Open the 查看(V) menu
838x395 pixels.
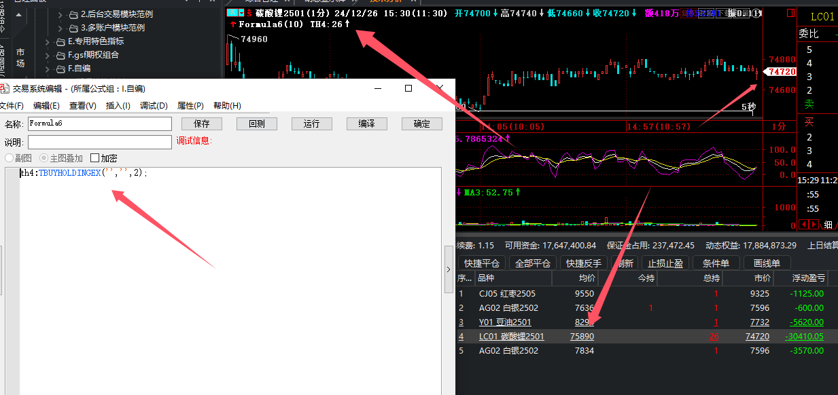pyautogui.click(x=82, y=106)
